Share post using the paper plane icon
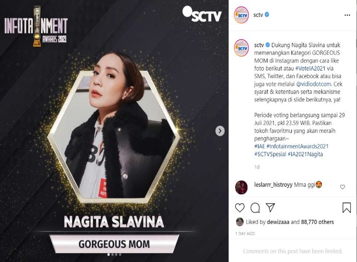Viewport: 357px width, 262px height. (x=270, y=207)
